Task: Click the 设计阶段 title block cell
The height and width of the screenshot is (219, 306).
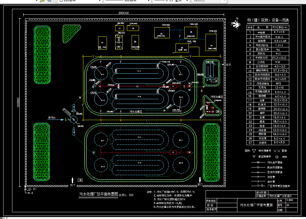Action: point(261,193)
